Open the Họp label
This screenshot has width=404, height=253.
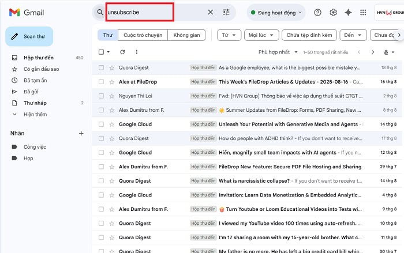(28, 158)
